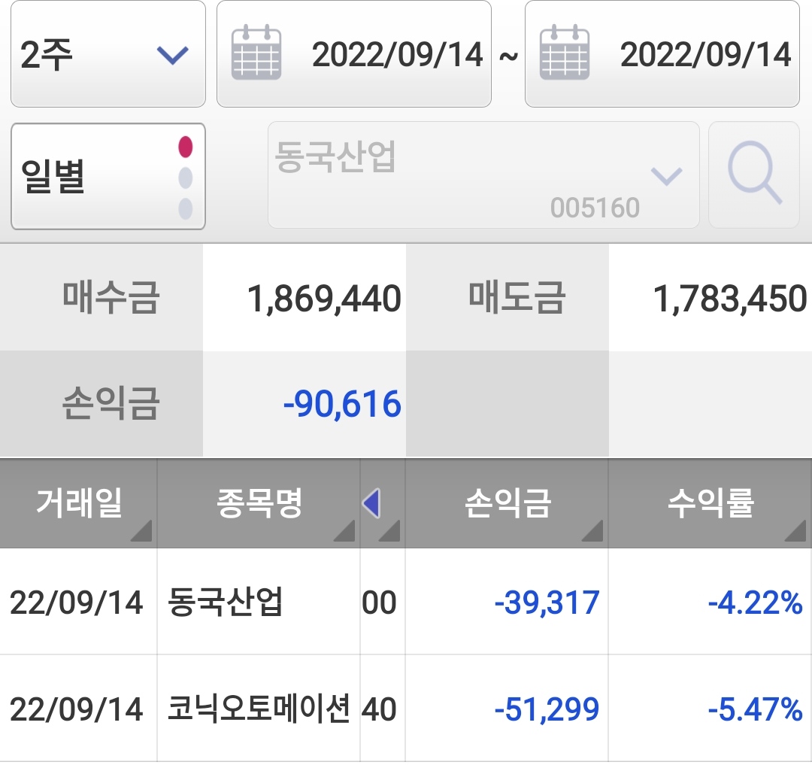812x765 pixels.
Task: Open the start date calendar icon
Action: (x=256, y=53)
